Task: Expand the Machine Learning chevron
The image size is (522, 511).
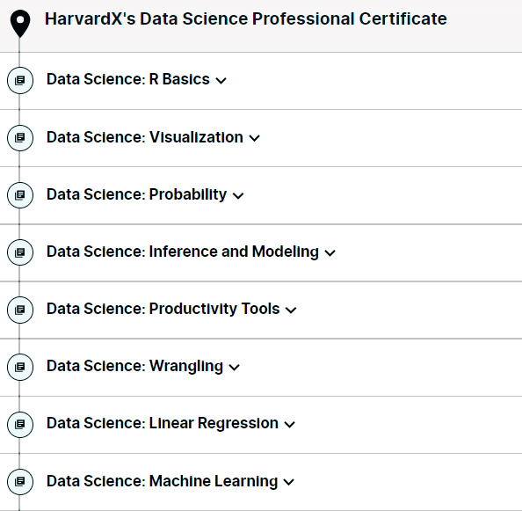Action: (x=288, y=482)
